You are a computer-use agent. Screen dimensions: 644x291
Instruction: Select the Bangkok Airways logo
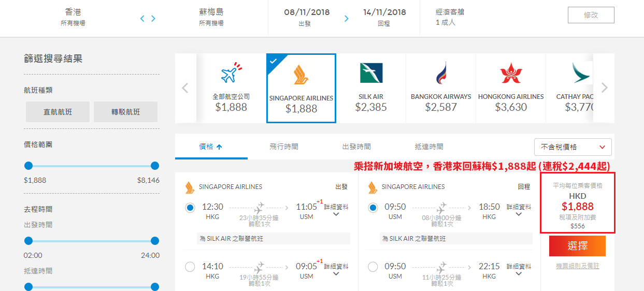pos(441,73)
